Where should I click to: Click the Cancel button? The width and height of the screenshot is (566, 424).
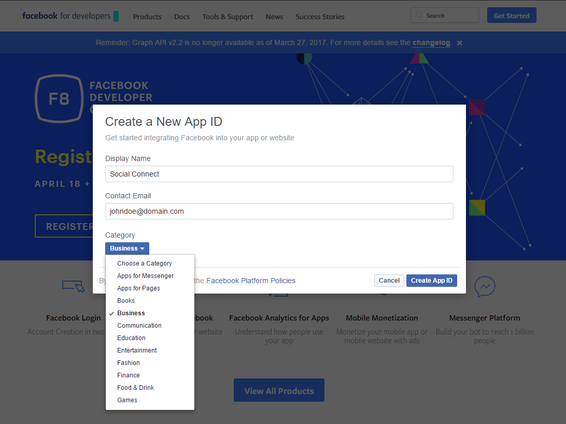coord(389,281)
